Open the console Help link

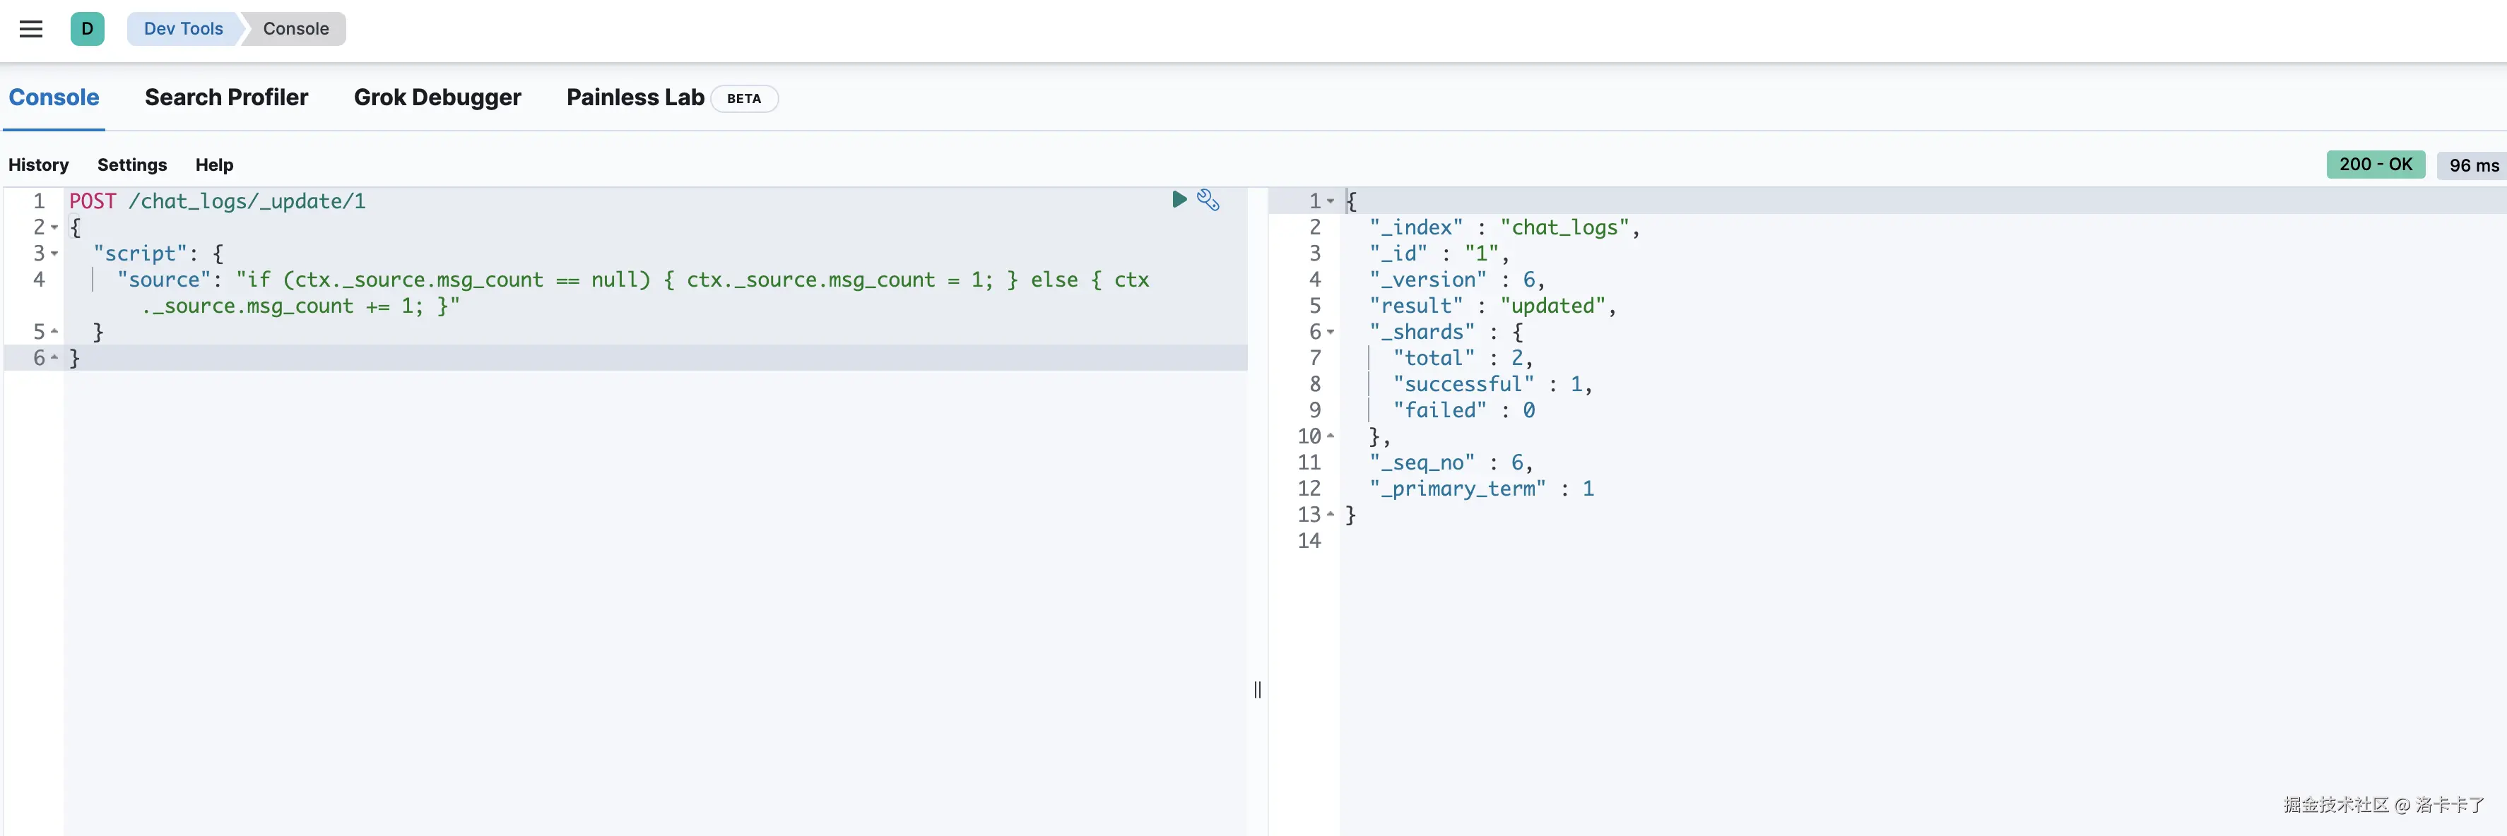214,165
